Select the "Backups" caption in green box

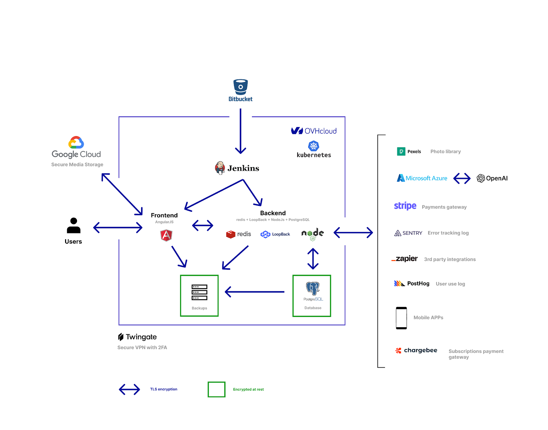pyautogui.click(x=199, y=308)
